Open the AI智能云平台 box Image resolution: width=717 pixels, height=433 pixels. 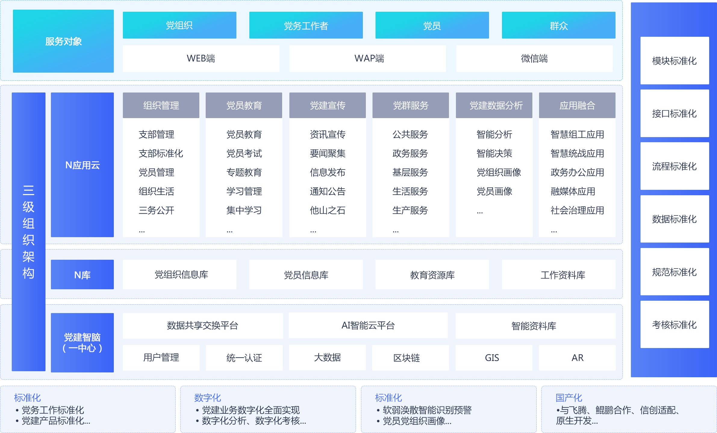pos(368,325)
